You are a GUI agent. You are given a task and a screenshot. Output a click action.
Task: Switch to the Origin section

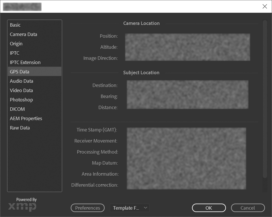point(16,44)
